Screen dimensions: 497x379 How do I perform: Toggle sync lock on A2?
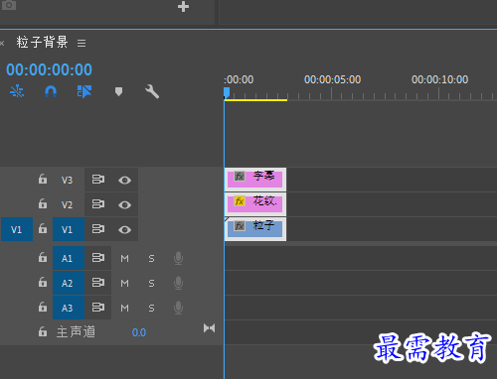[x=98, y=283]
